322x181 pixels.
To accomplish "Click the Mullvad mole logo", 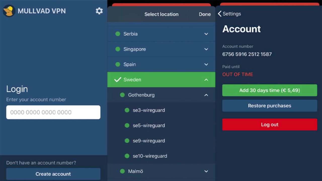I will pos(9,11).
